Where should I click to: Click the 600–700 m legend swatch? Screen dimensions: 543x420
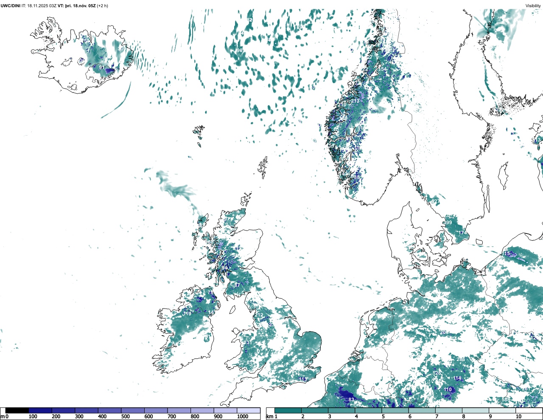pyautogui.click(x=156, y=411)
